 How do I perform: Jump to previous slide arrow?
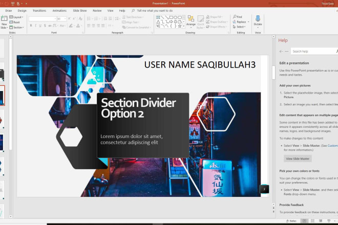click(x=273, y=208)
